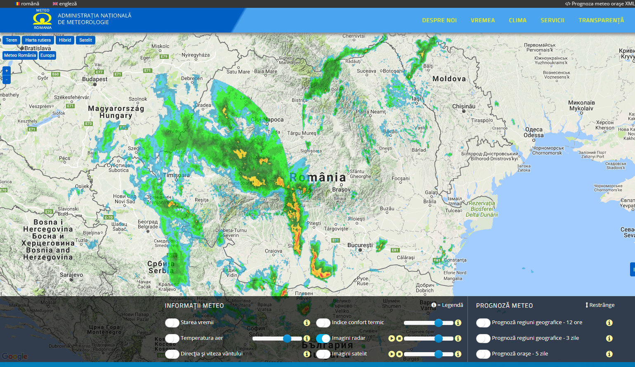This screenshot has height=367, width=635.
Task: Open legend info for Imagini satelit
Action: 458,354
